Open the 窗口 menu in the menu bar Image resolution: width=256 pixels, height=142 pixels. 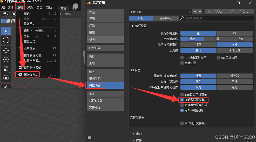point(39,7)
